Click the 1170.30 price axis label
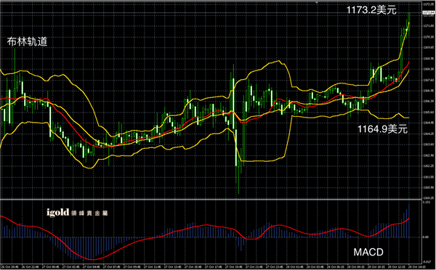The image size is (436, 270). pyautogui.click(x=428, y=37)
